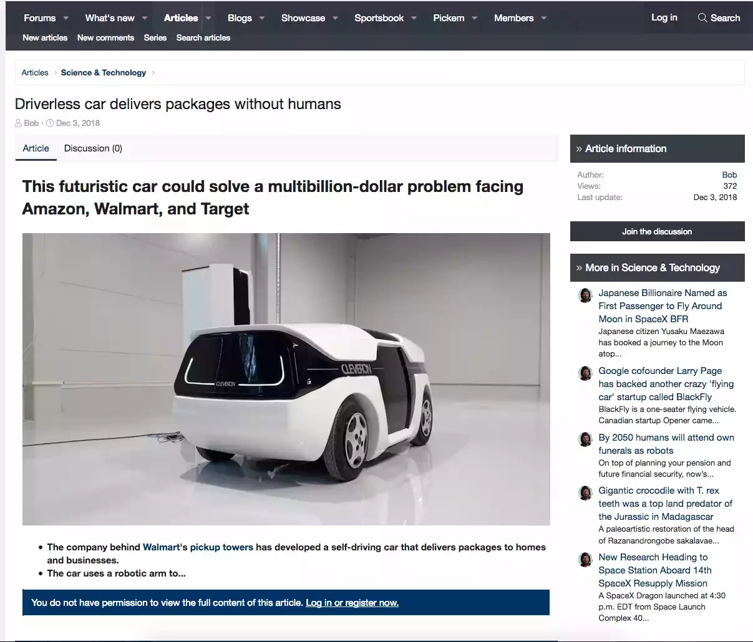Image resolution: width=753 pixels, height=642 pixels.
Task: Expand the Pickem dropdown arrow
Action: coord(475,18)
